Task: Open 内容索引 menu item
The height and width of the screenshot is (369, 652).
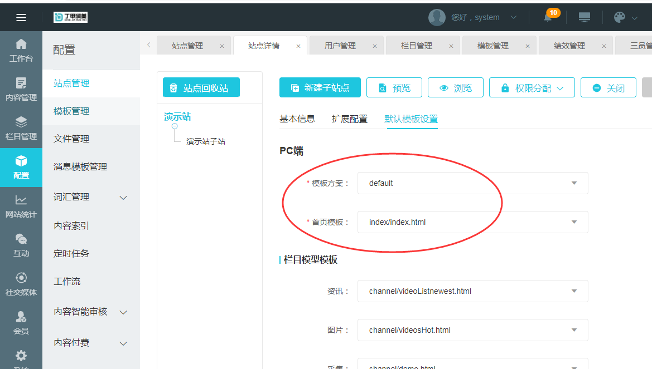Action: coord(71,226)
